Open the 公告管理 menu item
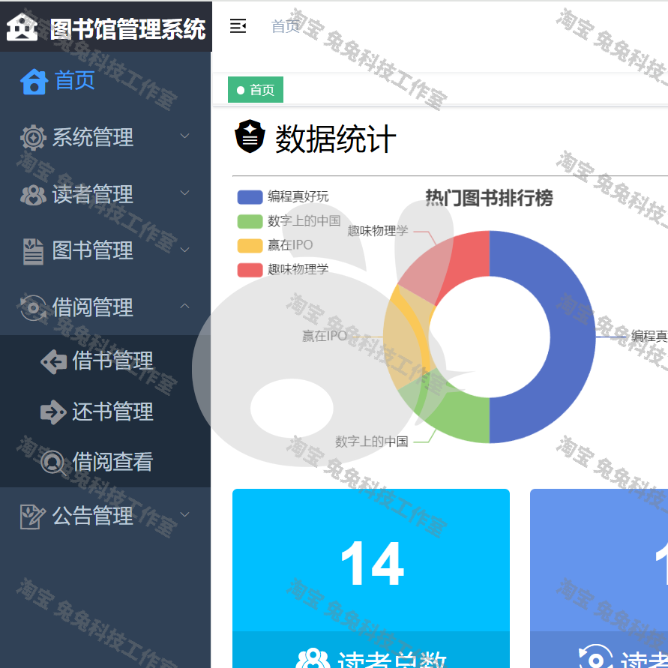 (x=105, y=516)
